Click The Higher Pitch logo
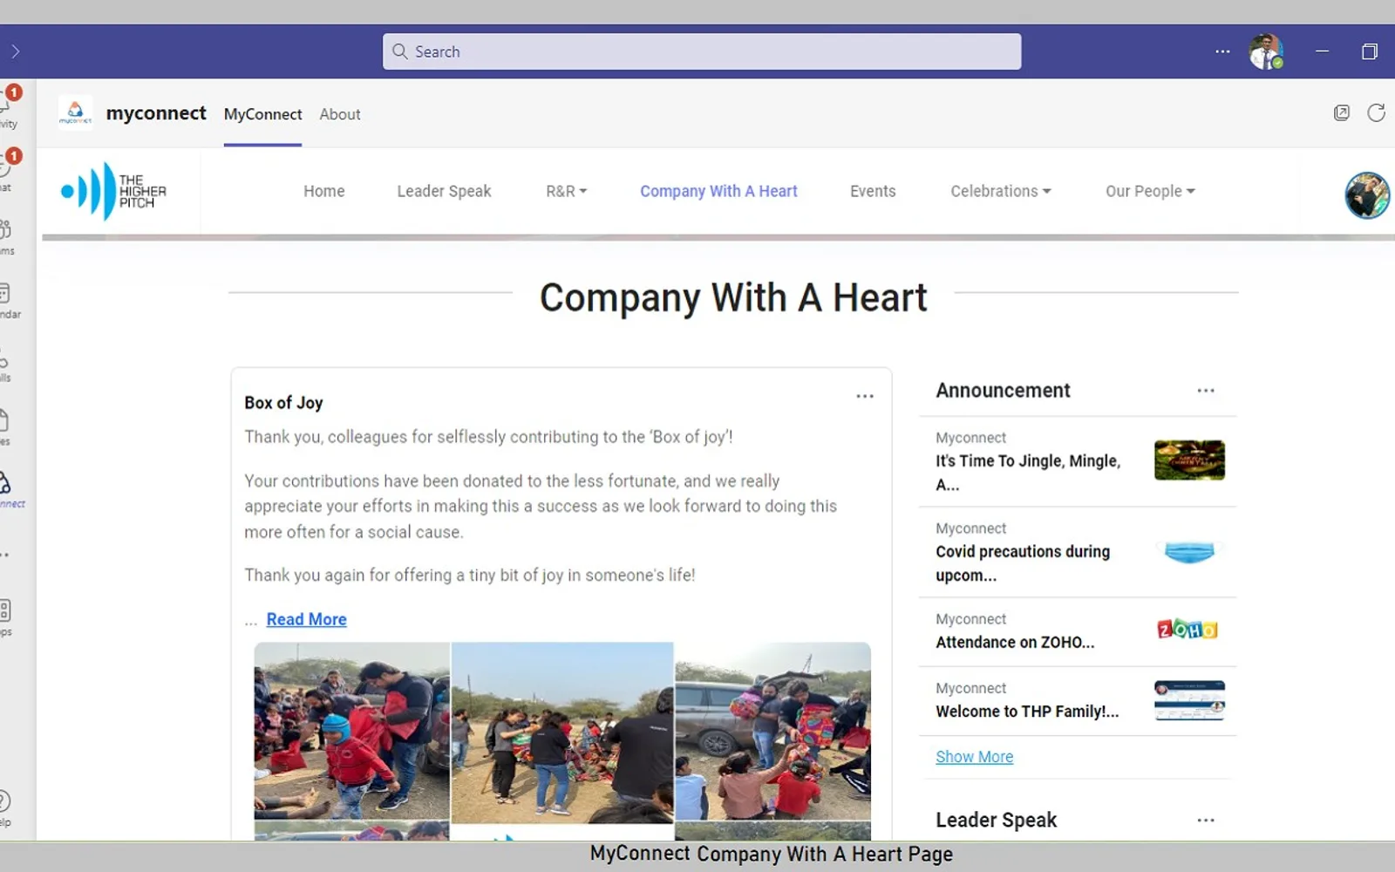Screen dimensions: 1395x872 pyautogui.click(x=113, y=191)
